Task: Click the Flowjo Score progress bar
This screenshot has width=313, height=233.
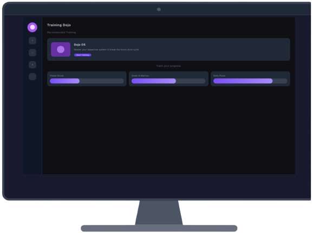Action: coord(87,81)
